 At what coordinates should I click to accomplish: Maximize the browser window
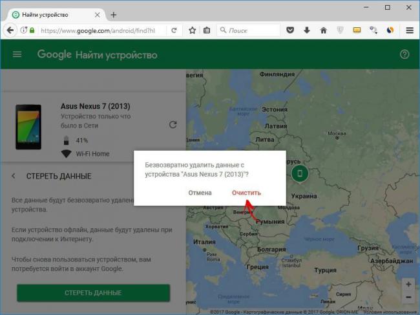point(387,7)
